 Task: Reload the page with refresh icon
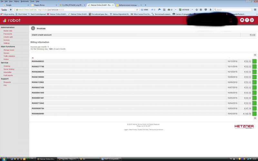137,10
